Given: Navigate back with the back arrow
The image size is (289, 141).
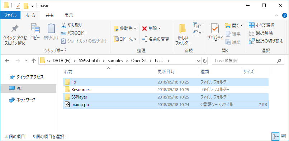Looking at the screenshot, I should [x=7, y=61].
